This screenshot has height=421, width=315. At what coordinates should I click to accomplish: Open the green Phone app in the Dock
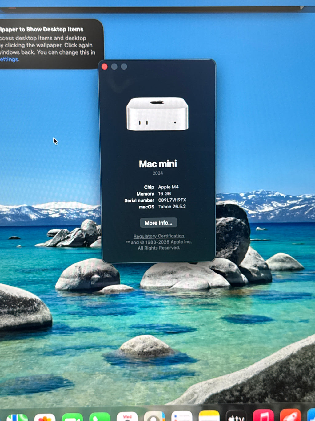(100, 417)
